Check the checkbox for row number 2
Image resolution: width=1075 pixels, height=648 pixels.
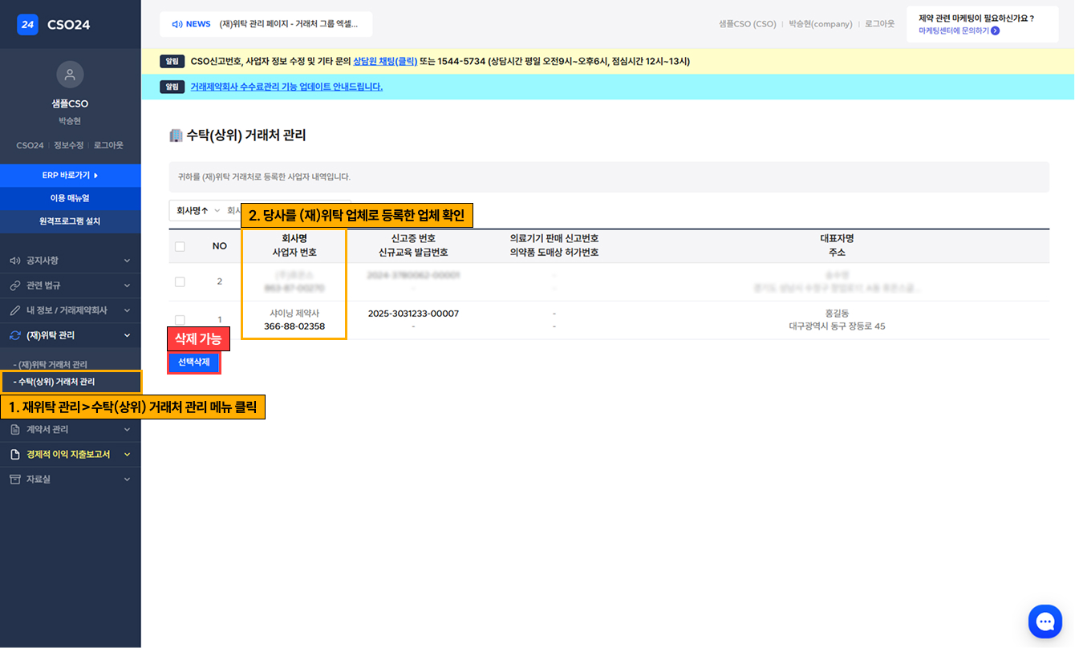click(x=180, y=281)
